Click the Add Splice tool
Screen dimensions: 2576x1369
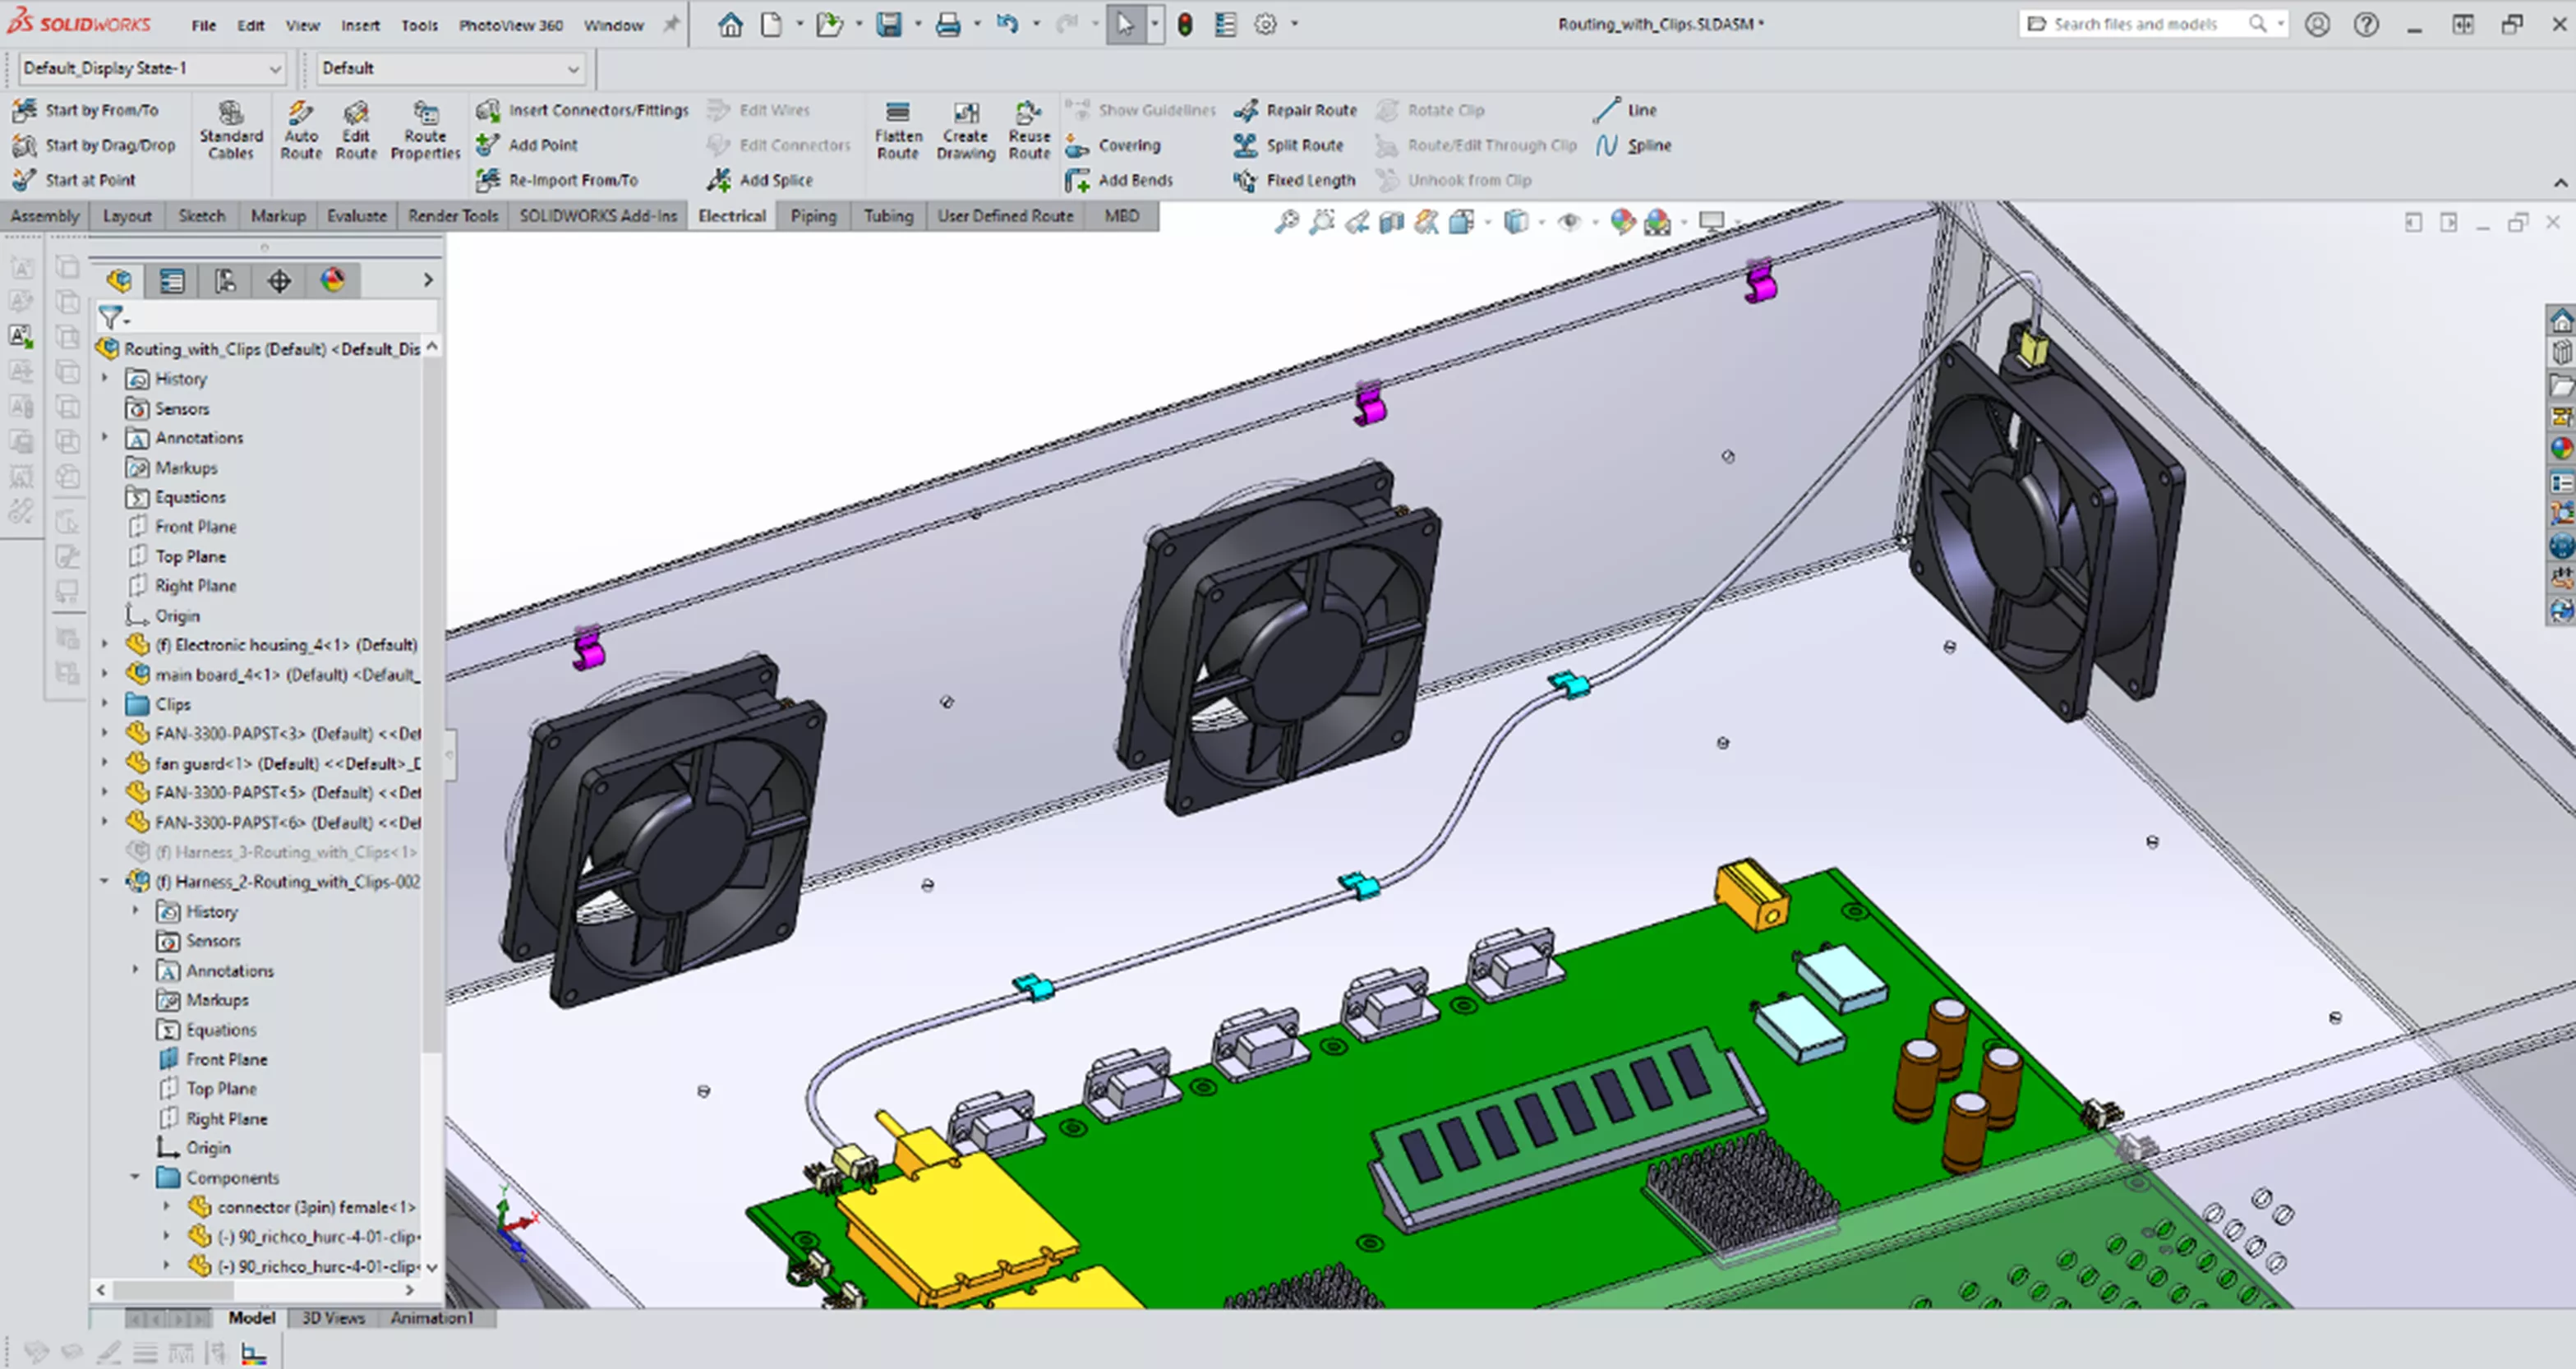[x=760, y=180]
